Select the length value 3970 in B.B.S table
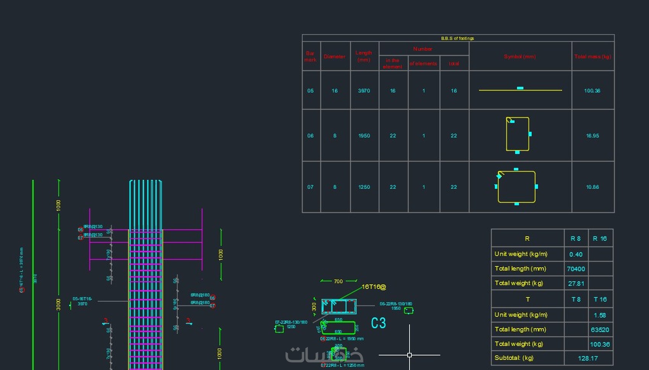The width and height of the screenshot is (649, 370). 364,91
